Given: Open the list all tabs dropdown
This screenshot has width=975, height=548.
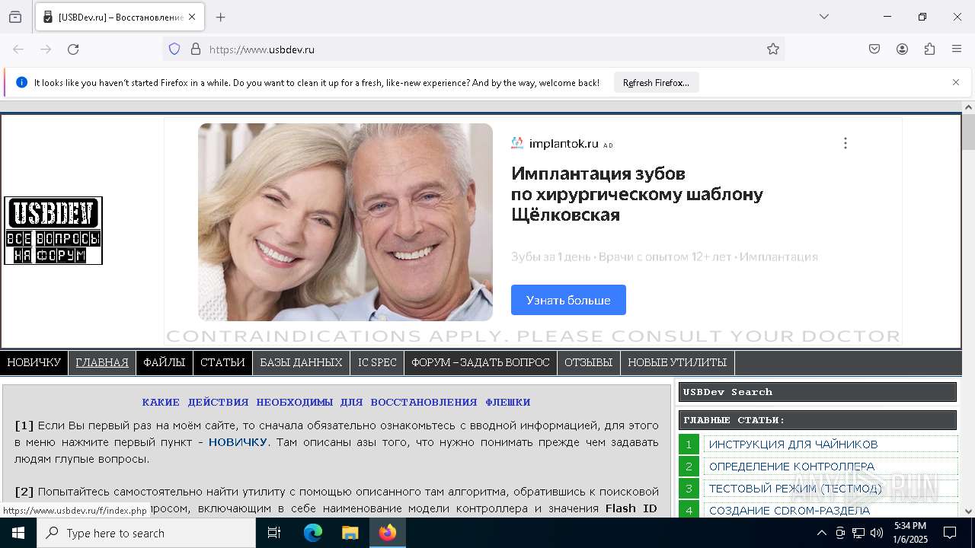Looking at the screenshot, I should pyautogui.click(x=824, y=17).
